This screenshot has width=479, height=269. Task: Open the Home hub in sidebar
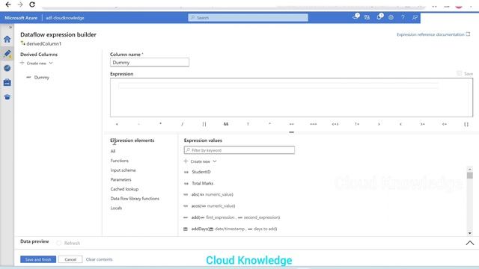7,39
